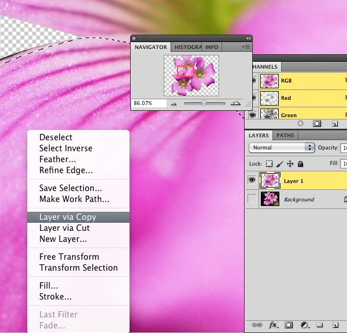Load channel as selection icon
Viewport: 347px width, 333px height.
click(300, 124)
